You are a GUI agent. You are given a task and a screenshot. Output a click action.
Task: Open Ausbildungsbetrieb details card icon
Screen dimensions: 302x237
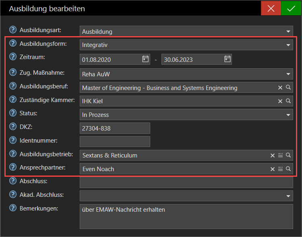[280, 155]
